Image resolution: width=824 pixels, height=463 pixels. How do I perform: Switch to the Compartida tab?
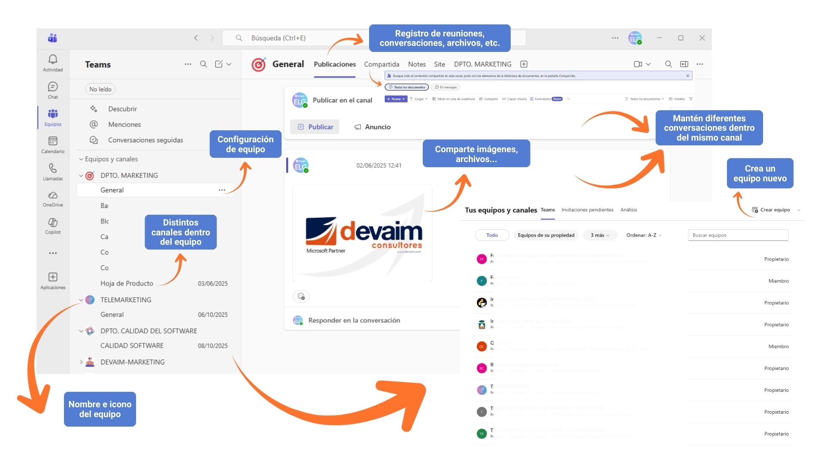tap(382, 64)
